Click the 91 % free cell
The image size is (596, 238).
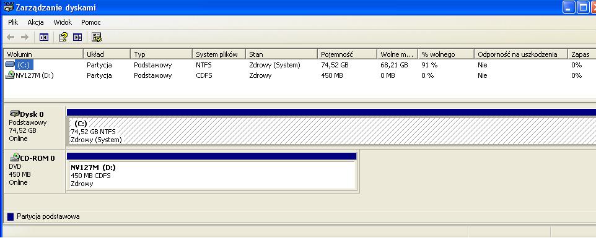pyautogui.click(x=429, y=65)
